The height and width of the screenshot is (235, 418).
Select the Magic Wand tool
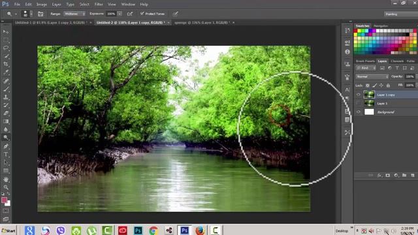[6, 56]
